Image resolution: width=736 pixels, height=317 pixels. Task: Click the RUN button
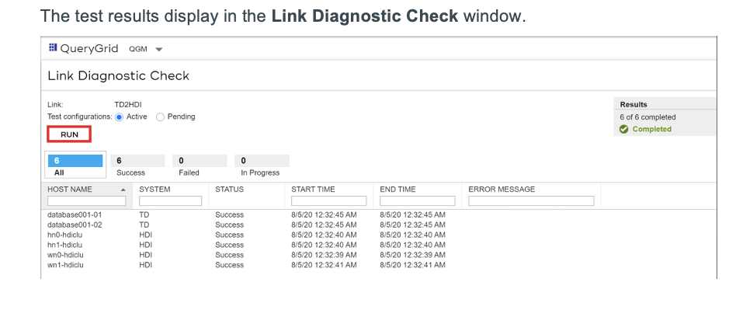click(x=69, y=134)
